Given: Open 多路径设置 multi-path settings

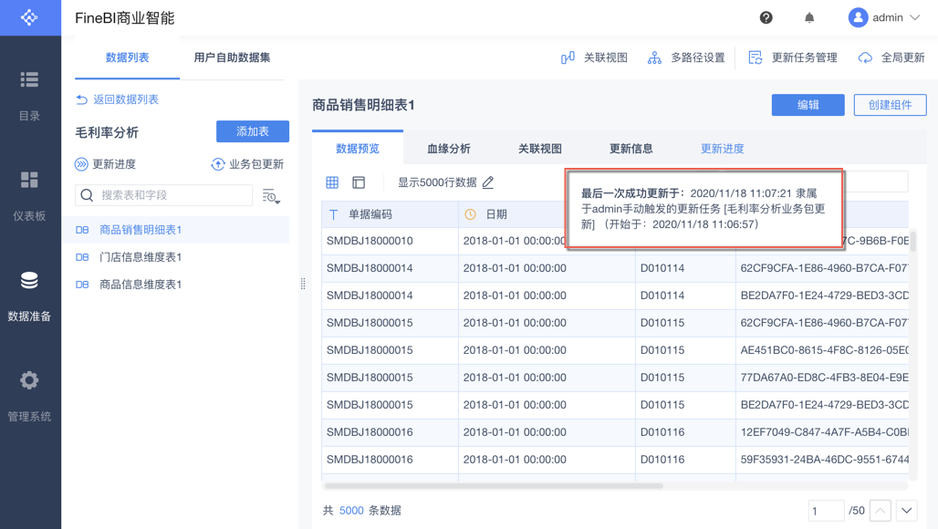Looking at the screenshot, I should pos(686,57).
